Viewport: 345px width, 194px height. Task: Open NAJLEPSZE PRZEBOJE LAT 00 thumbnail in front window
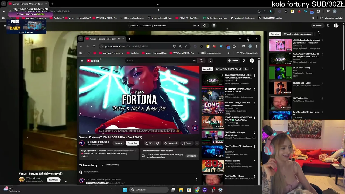pos(213,80)
